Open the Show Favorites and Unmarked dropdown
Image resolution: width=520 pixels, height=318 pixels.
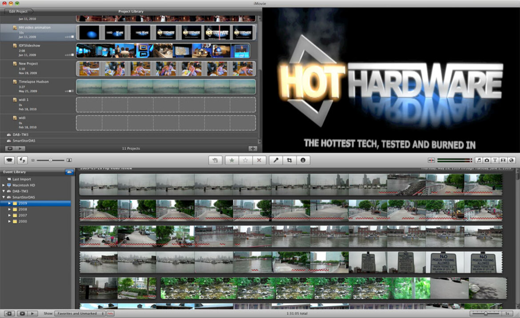pos(80,314)
